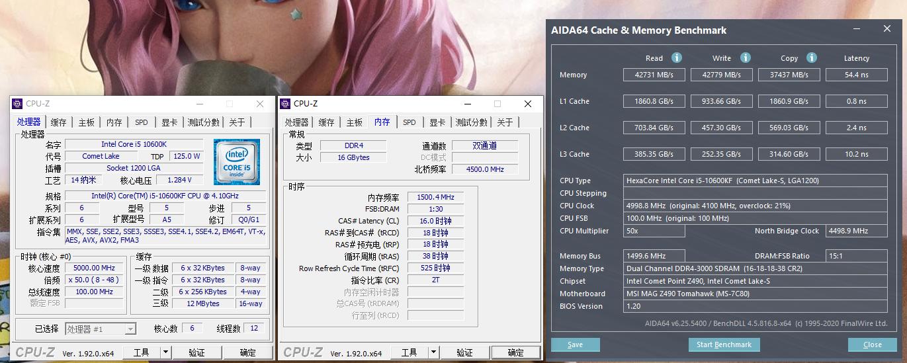
Task: Click Start Benchmark in AIDA64
Action: click(x=724, y=344)
